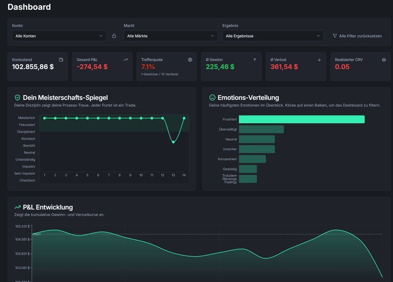Click the smiley icon next to Emotions-Verteilung

(x=212, y=97)
